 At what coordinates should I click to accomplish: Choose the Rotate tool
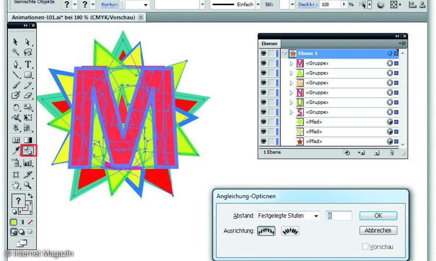(16, 108)
